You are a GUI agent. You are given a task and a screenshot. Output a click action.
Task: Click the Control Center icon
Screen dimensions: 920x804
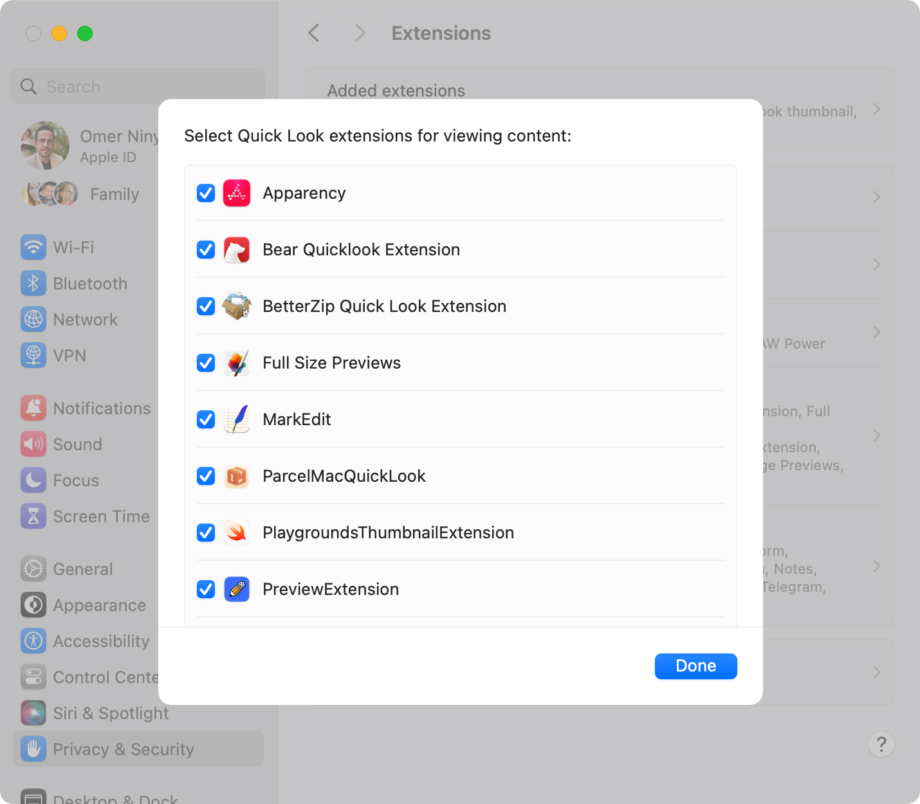pos(33,677)
